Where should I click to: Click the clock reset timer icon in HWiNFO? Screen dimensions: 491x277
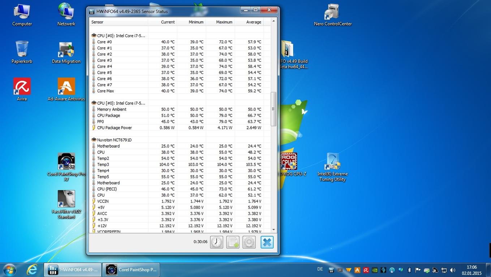216,242
